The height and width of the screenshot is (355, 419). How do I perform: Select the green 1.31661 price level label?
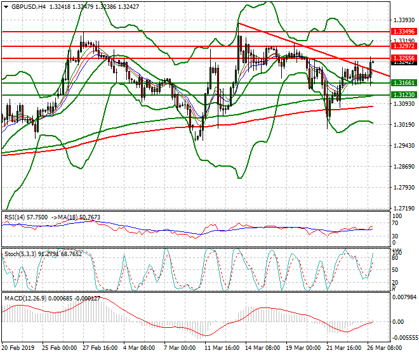[x=404, y=83]
